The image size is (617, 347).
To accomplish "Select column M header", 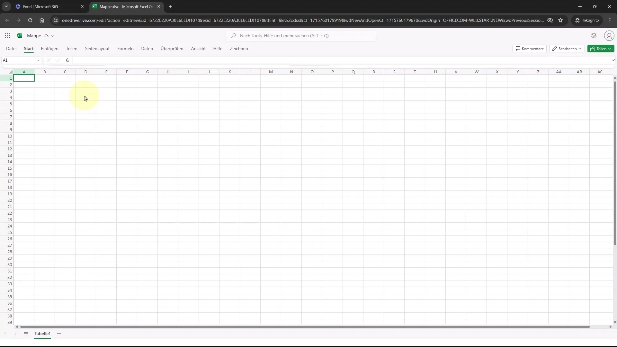I will 271,72.
